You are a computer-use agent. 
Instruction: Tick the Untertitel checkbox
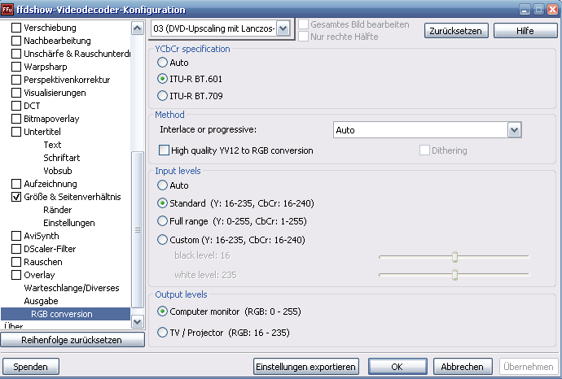[x=16, y=132]
